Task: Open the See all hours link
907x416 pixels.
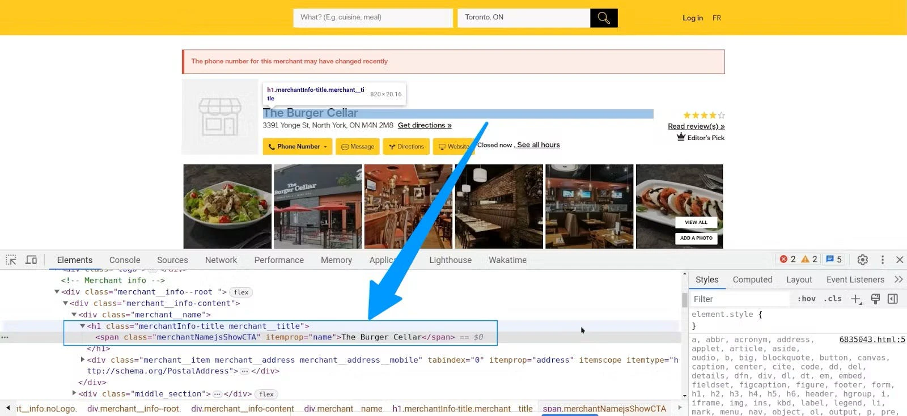Action: [539, 145]
